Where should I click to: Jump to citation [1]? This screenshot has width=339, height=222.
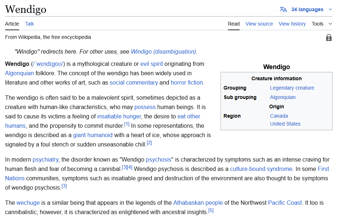click(127, 124)
